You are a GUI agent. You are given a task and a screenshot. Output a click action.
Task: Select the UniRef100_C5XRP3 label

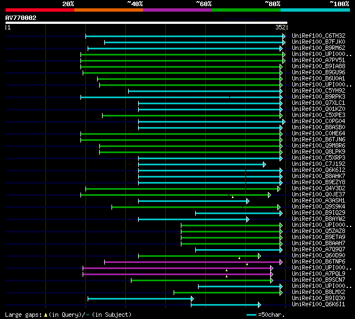pyautogui.click(x=318, y=158)
